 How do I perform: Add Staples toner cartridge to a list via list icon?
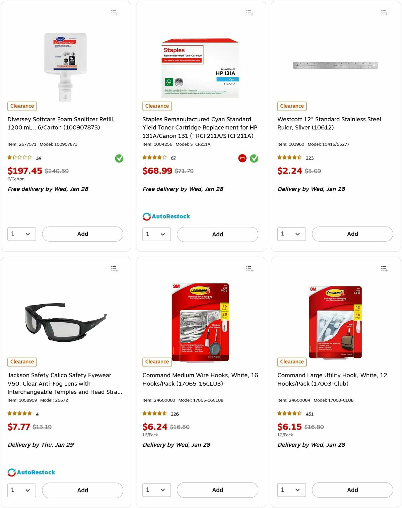coord(249,12)
